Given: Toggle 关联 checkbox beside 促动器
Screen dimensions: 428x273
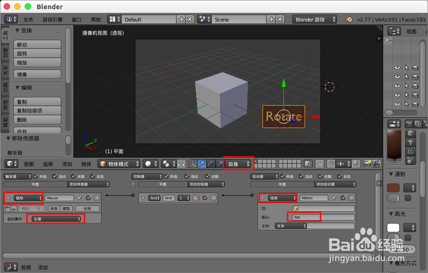Looking at the screenshot, I should click(320, 177).
